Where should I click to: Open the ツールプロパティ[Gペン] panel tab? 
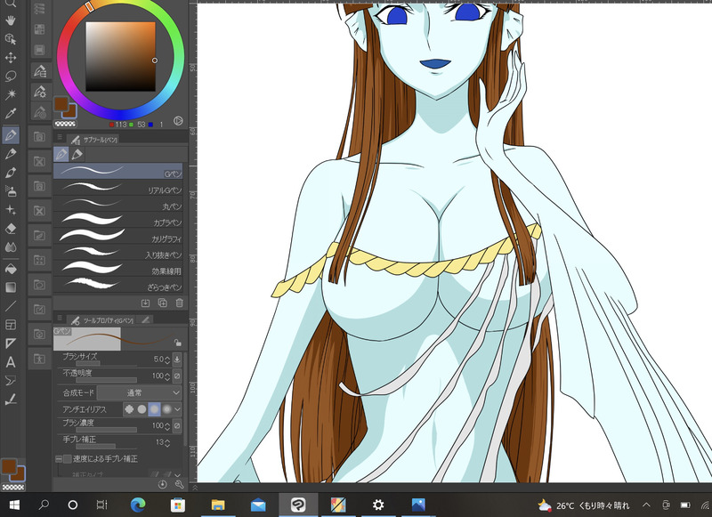(101, 320)
